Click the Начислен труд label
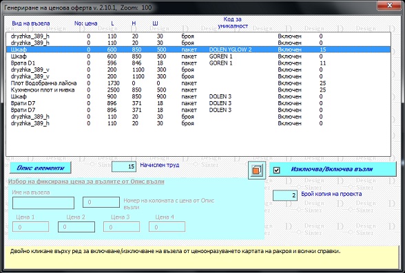Screen dimensions: 405x273 click(160, 165)
